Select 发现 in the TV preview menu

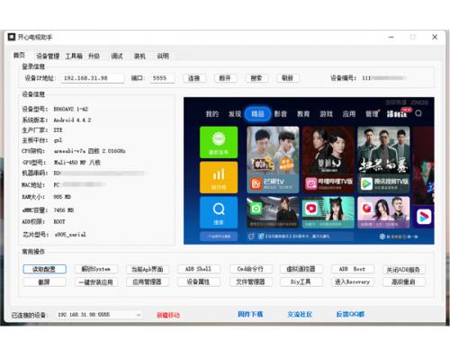235,114
